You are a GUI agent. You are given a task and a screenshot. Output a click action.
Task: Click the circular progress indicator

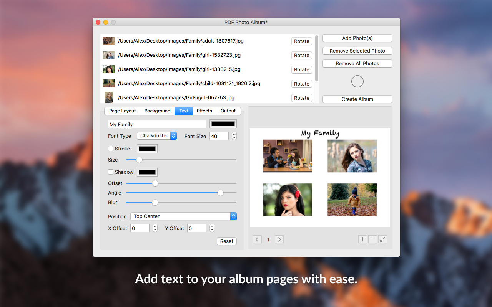(x=357, y=81)
